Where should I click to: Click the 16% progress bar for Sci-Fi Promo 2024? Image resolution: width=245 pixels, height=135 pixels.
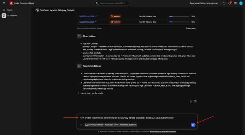(179, 22)
